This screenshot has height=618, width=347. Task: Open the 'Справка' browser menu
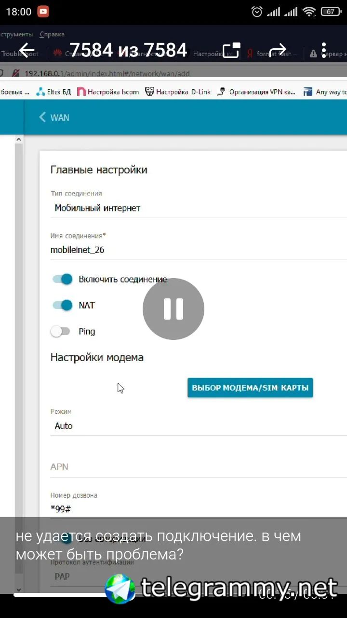coord(52,34)
